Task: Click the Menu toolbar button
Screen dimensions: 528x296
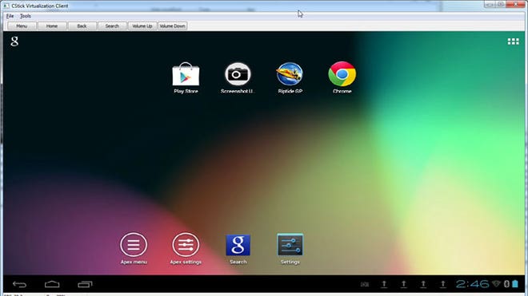Action: click(x=22, y=26)
